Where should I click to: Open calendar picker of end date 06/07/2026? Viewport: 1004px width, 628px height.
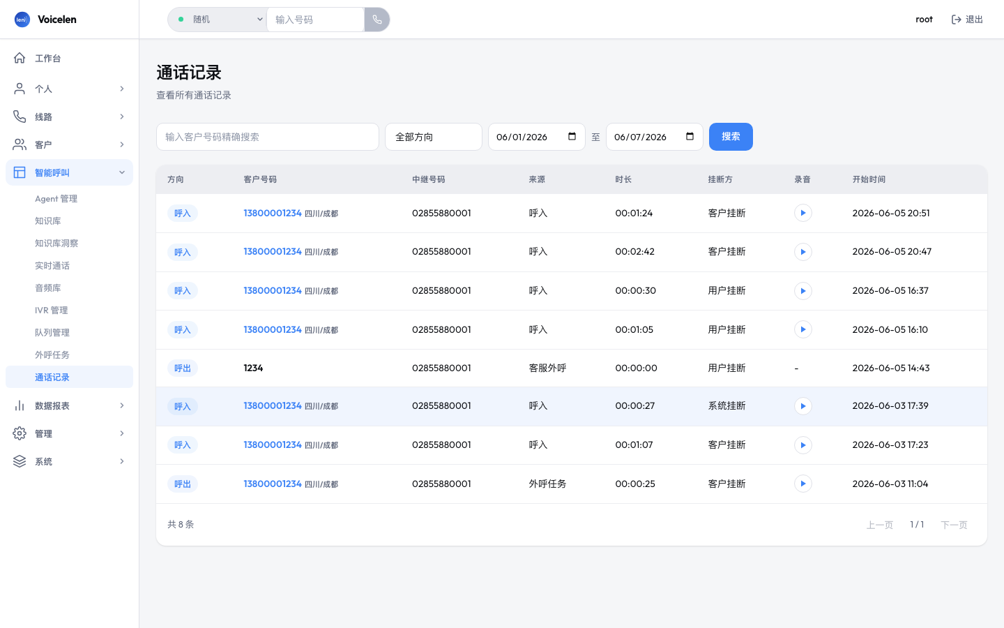click(690, 137)
